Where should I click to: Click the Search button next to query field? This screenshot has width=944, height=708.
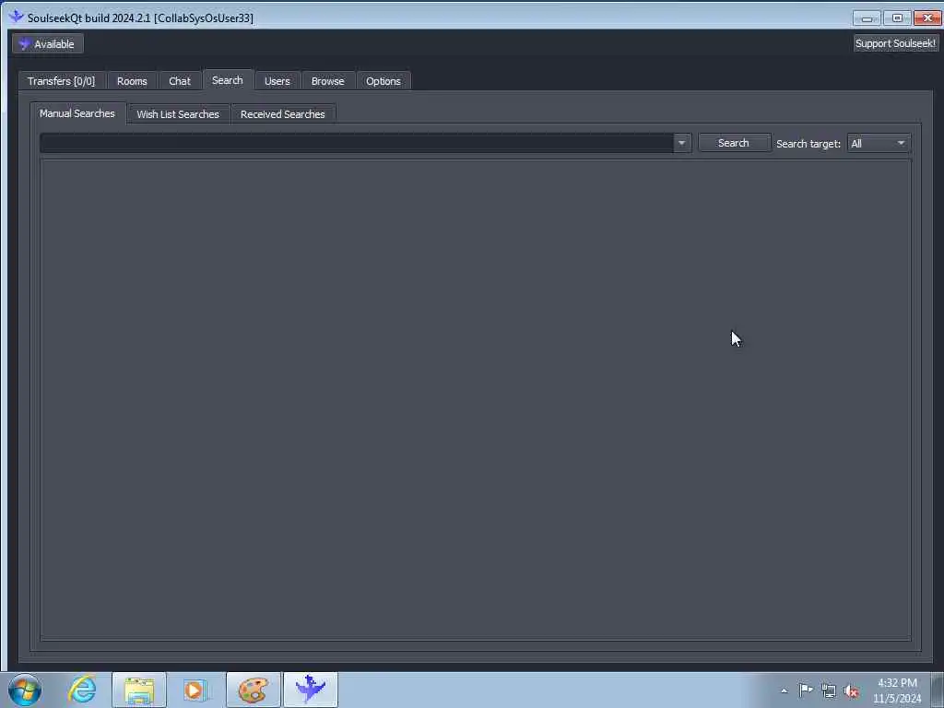tap(733, 143)
